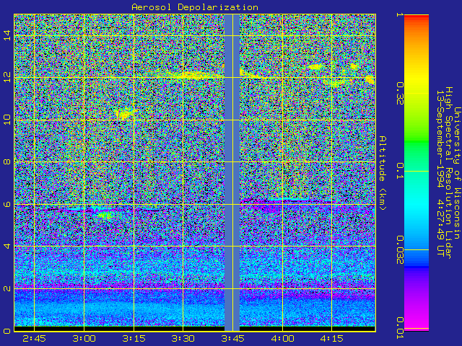Pick the red top of the colorbar

tap(417, 17)
